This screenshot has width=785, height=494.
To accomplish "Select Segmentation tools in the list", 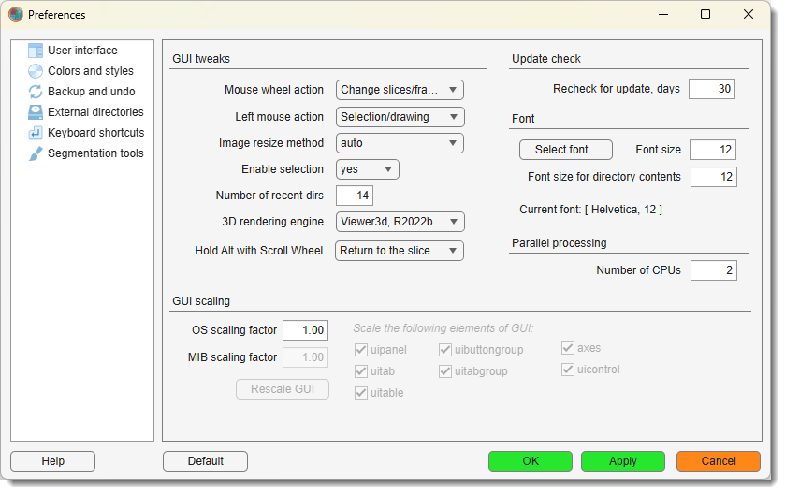I will point(95,153).
